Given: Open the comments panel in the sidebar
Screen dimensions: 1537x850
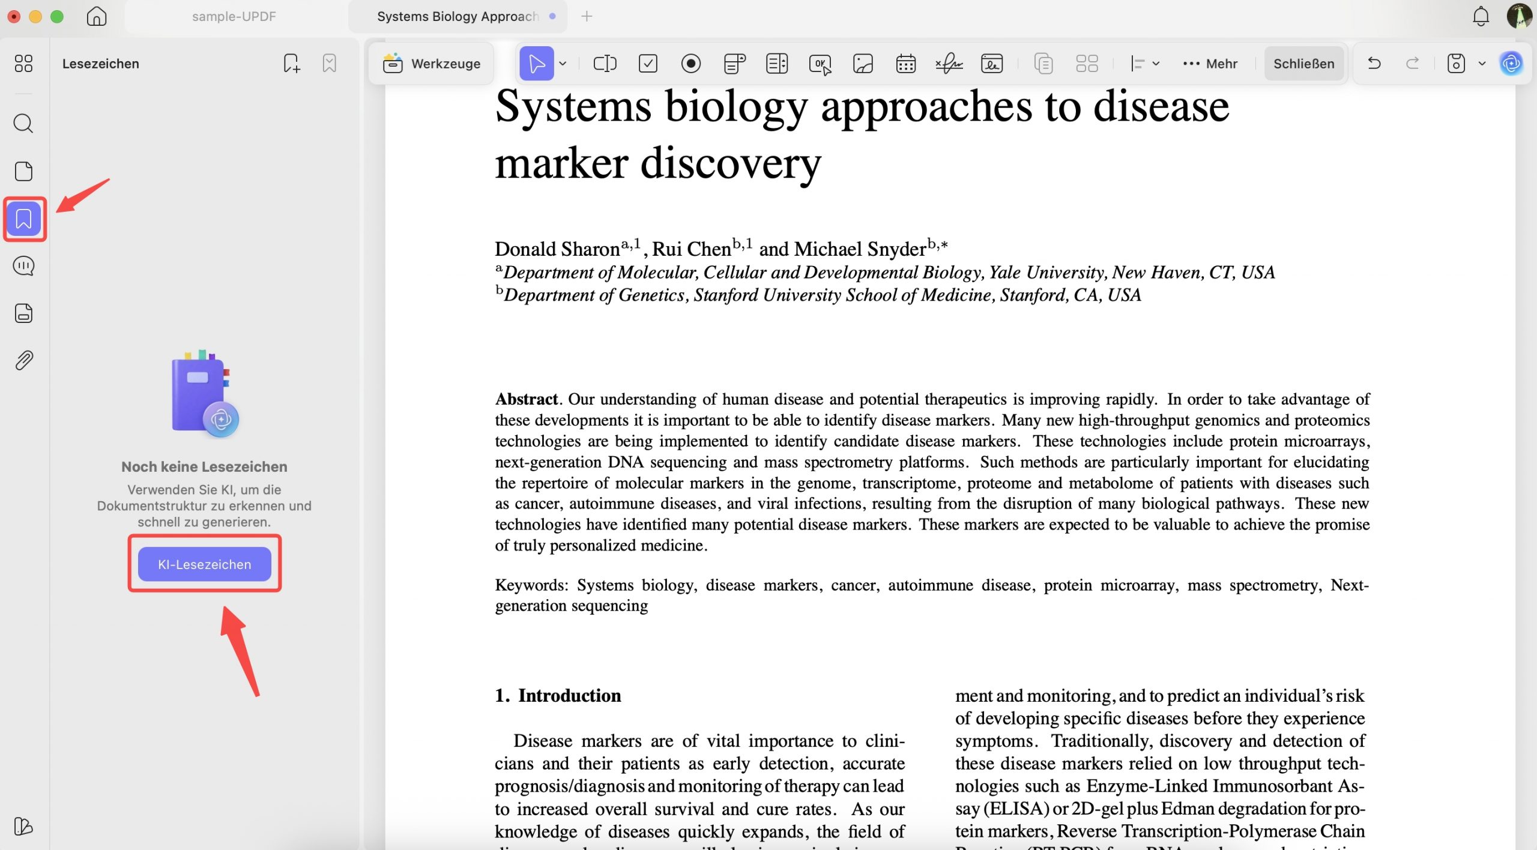Looking at the screenshot, I should pos(23,266).
